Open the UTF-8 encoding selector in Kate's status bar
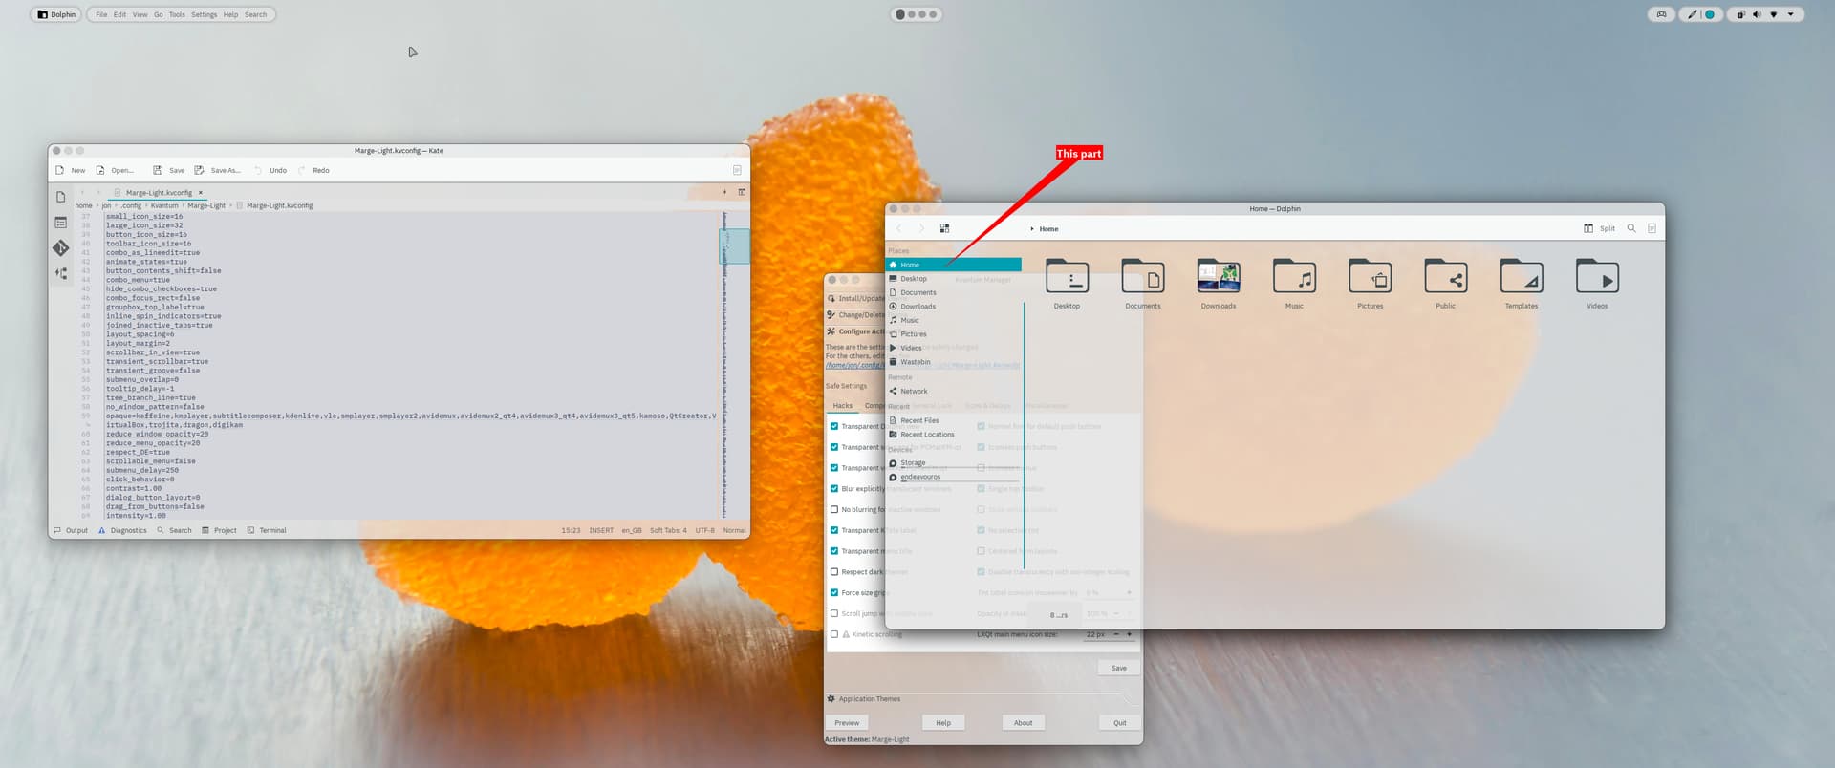 tap(704, 530)
